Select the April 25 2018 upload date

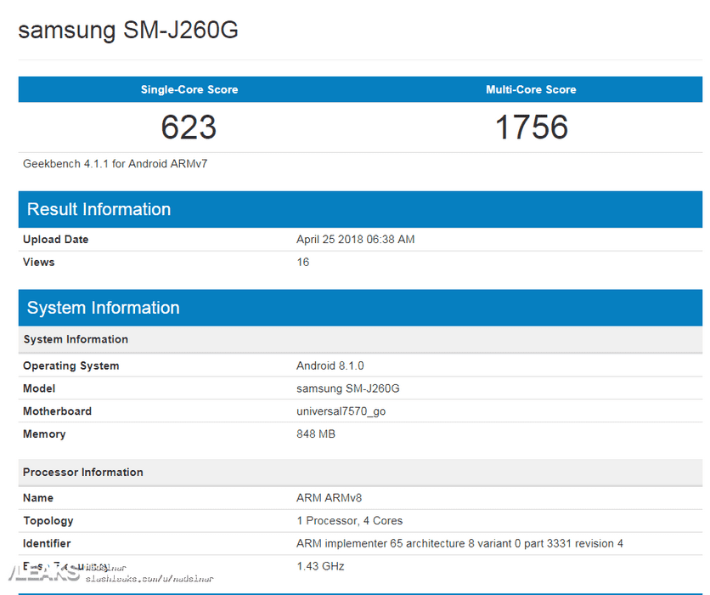[x=356, y=239]
